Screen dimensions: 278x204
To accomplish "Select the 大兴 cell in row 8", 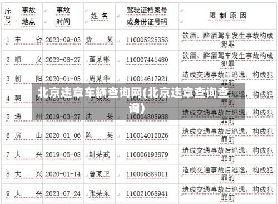I will (x=28, y=174).
